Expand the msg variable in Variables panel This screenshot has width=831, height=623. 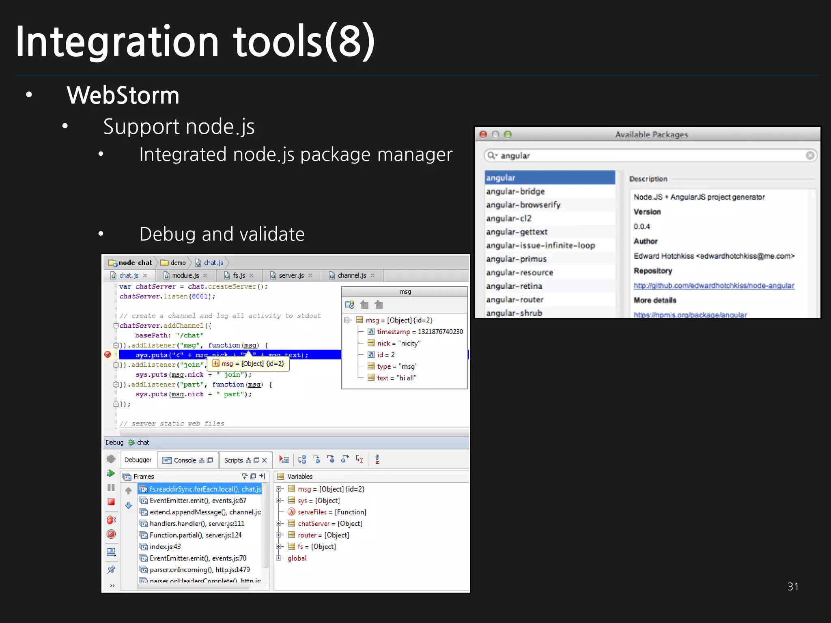tap(279, 489)
